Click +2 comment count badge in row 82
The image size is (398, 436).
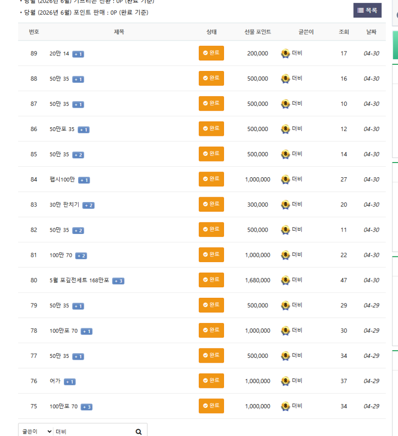coord(78,231)
